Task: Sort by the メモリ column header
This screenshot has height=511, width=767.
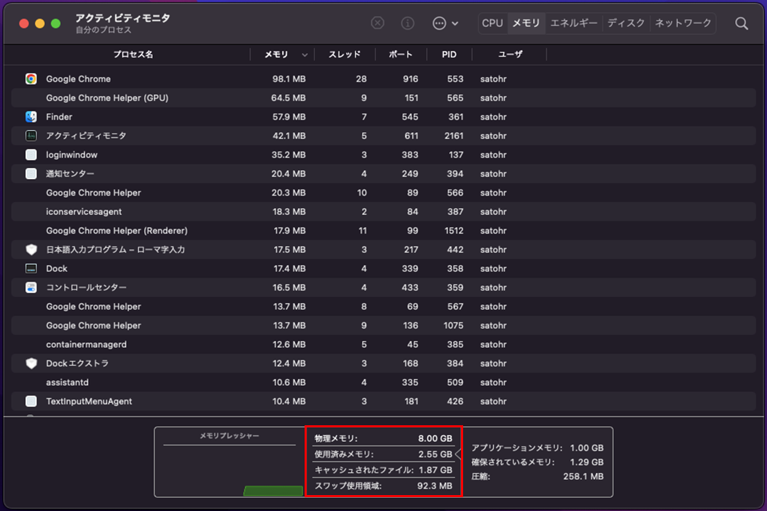Action: coord(276,54)
